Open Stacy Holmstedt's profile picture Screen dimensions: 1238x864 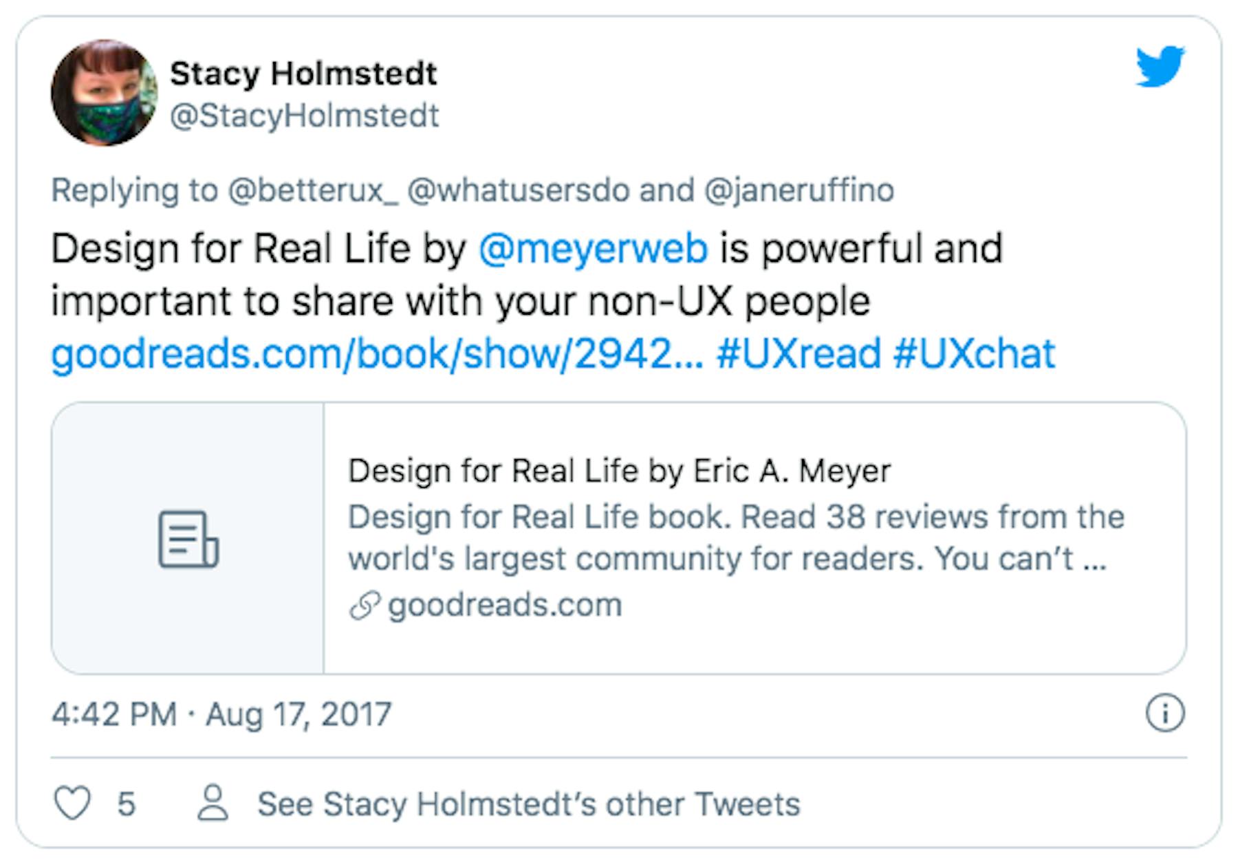pos(105,93)
